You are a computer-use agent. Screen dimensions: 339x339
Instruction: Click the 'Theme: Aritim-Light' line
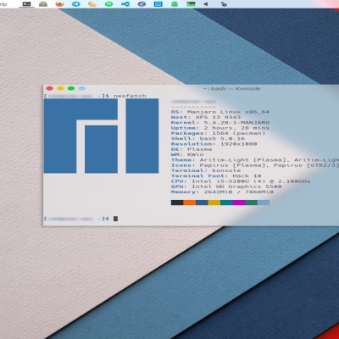(x=255, y=160)
